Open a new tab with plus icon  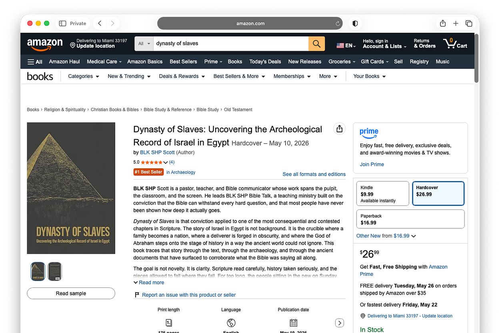(456, 24)
